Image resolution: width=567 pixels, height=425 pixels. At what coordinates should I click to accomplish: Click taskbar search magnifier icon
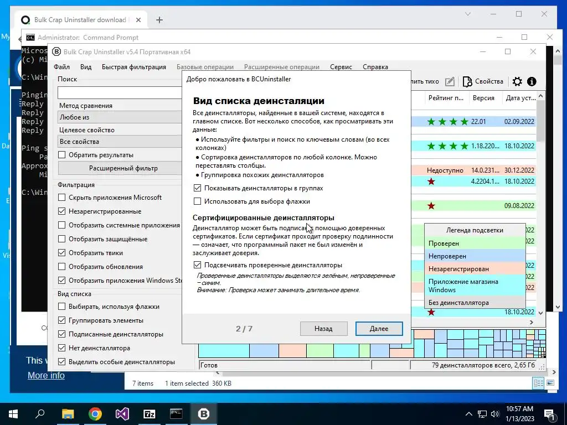40,414
